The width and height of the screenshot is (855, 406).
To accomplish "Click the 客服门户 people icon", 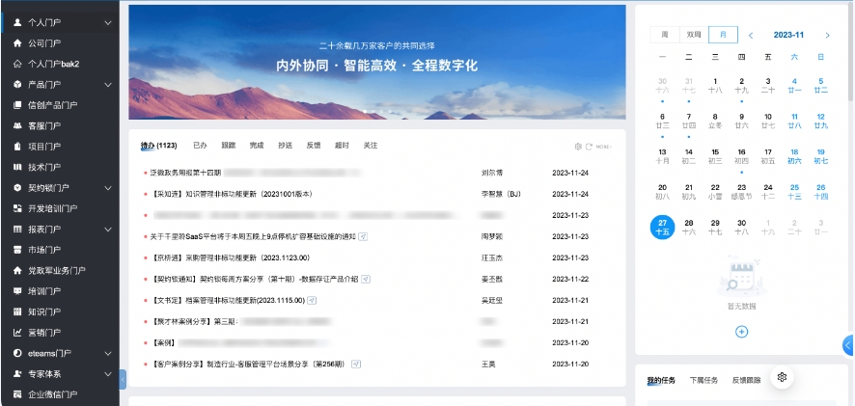I will click(17, 125).
